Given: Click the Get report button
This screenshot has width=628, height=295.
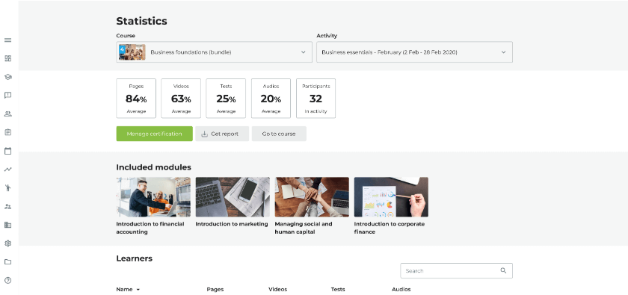Looking at the screenshot, I should [222, 134].
